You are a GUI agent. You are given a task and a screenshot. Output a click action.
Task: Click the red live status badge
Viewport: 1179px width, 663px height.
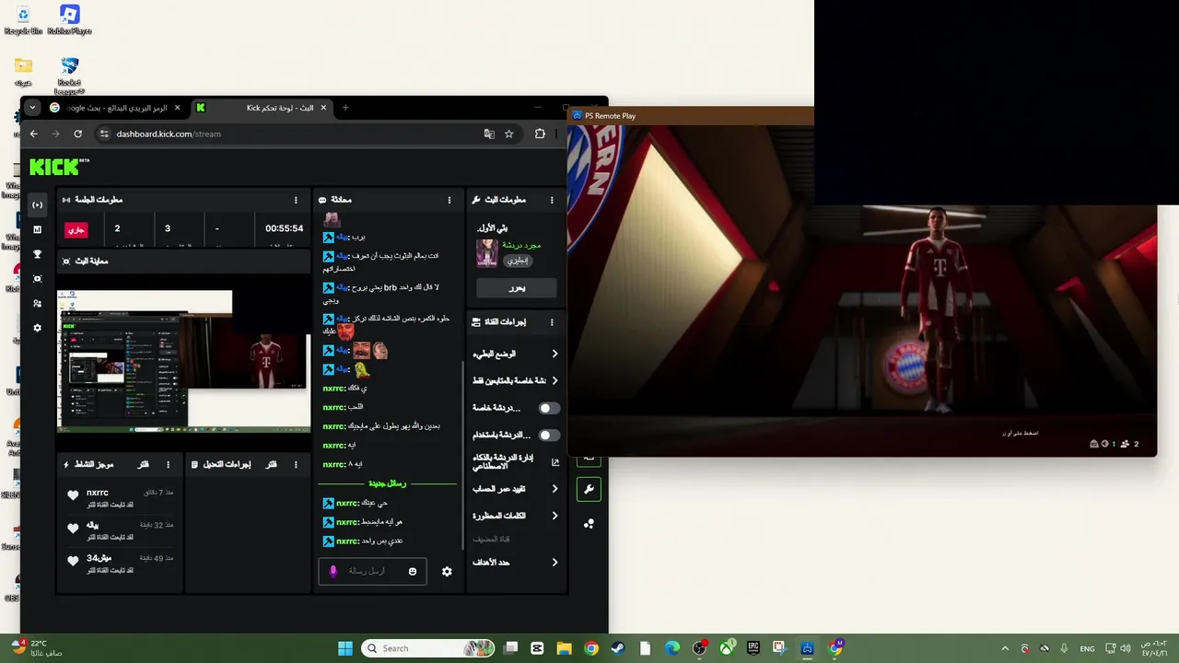(x=76, y=229)
